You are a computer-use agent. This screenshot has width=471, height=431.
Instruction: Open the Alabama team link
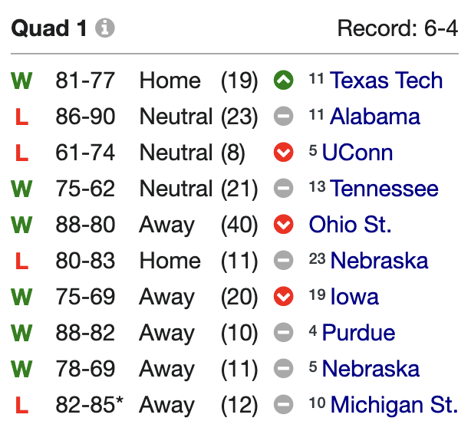pos(374,117)
